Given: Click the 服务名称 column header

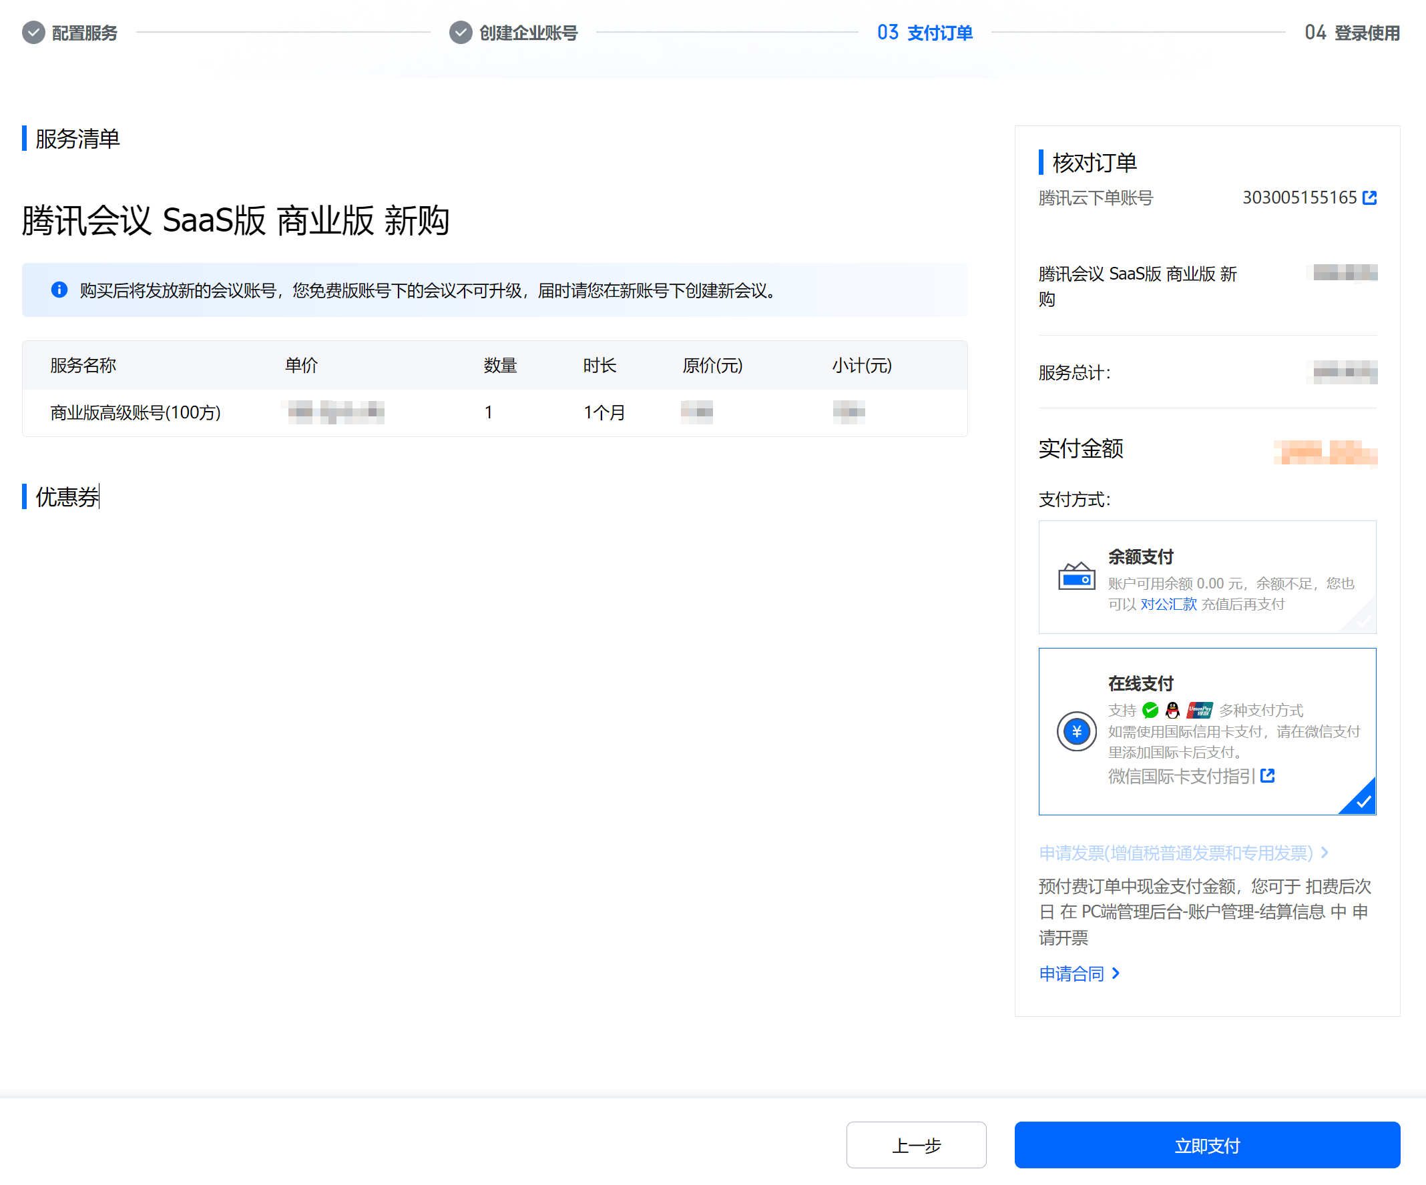Looking at the screenshot, I should 83,365.
